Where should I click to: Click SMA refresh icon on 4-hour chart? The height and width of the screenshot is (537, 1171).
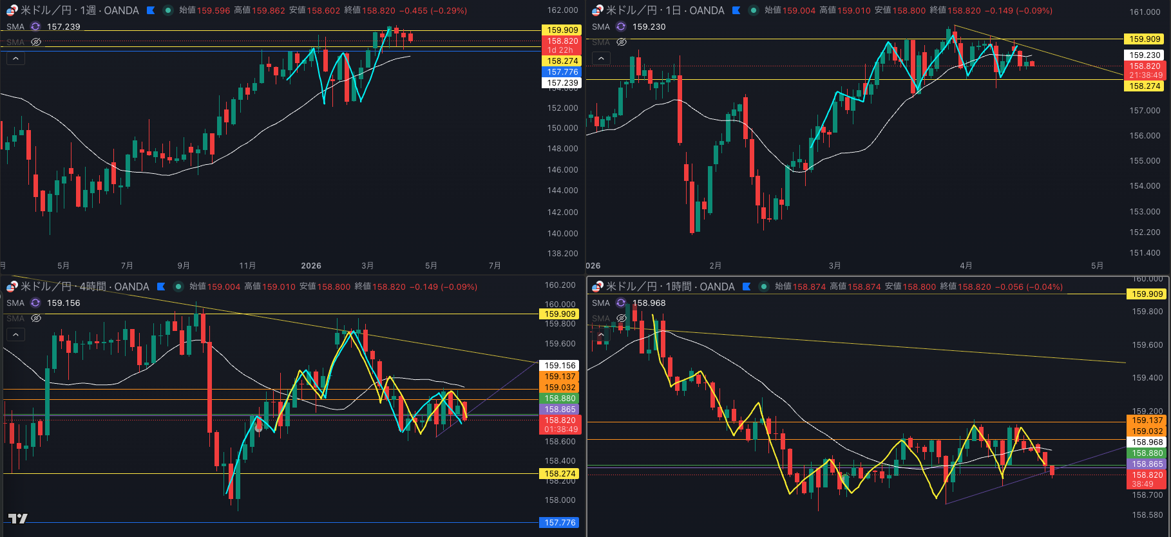pyautogui.click(x=35, y=303)
